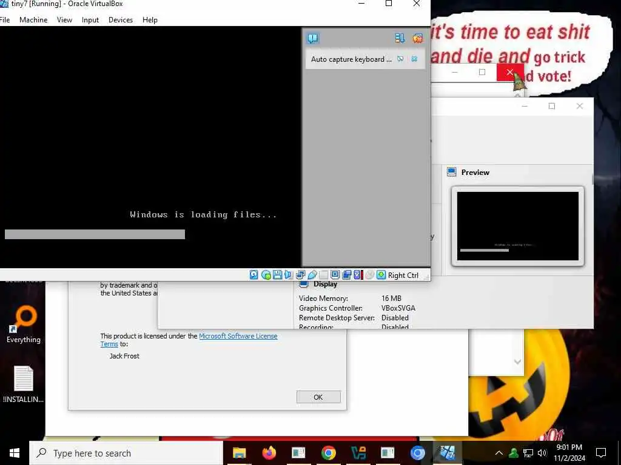Open the VirtualBox notification center icon

(312, 38)
